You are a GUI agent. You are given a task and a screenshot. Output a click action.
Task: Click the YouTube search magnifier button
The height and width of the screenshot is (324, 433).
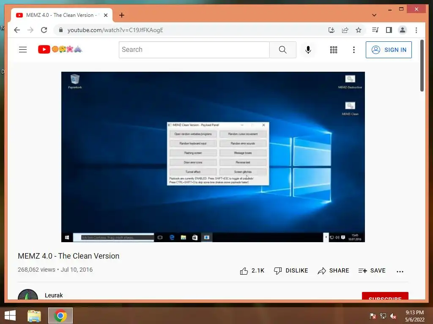[282, 50]
